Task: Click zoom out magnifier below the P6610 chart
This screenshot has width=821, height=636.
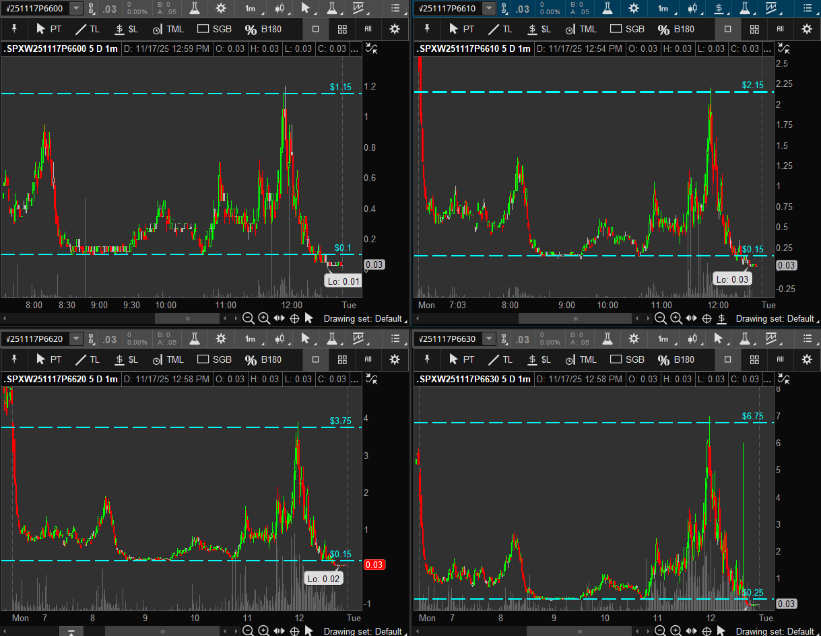Action: click(661, 318)
